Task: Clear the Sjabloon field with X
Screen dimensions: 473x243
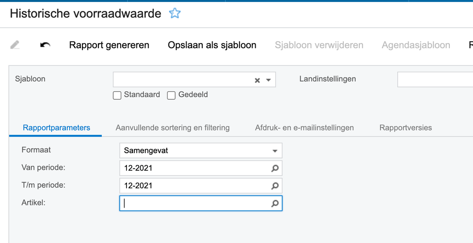Action: point(257,80)
